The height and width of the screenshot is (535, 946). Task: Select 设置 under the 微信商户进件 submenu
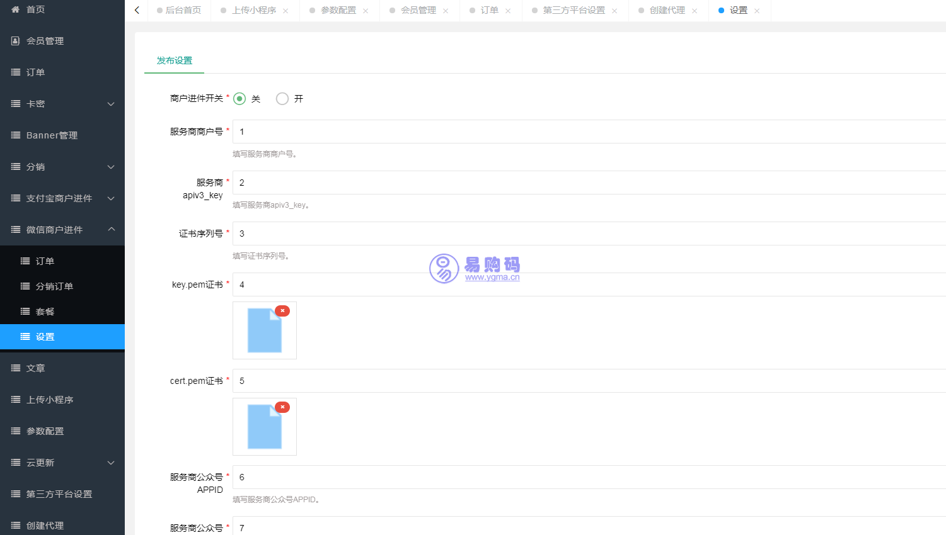coord(45,336)
